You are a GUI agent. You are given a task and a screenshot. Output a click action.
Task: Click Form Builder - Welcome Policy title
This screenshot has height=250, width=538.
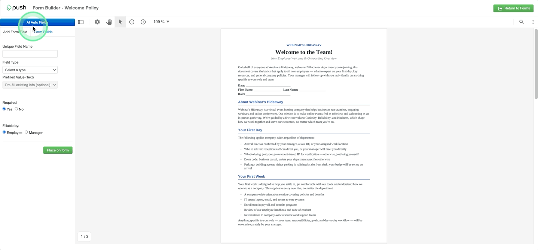coord(65,8)
